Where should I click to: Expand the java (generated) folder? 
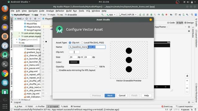pos(17,39)
